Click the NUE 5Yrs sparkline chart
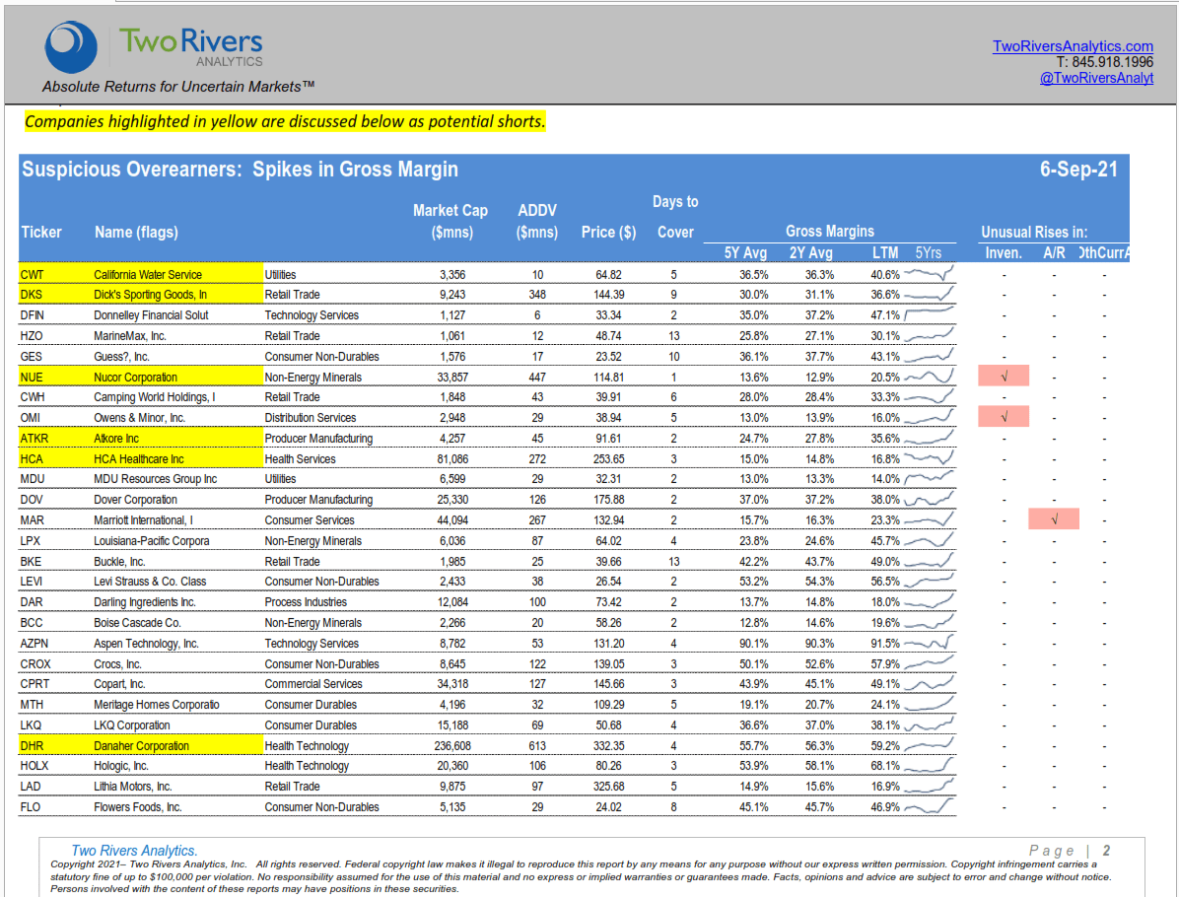1179x897 pixels. tap(929, 376)
